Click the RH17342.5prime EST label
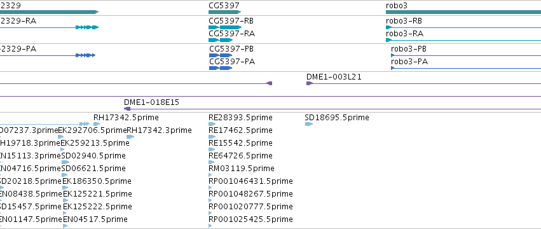Viewport: 541px width, 229px height. point(127,118)
